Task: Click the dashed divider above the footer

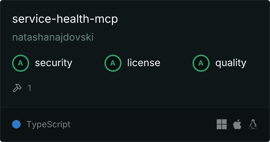Action: click(135, 108)
